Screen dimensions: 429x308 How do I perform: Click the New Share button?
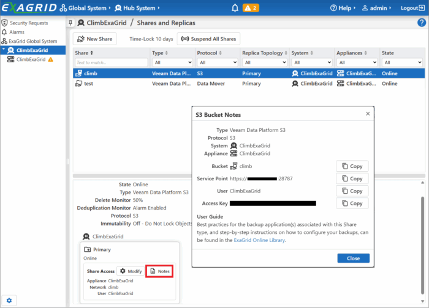click(94, 38)
